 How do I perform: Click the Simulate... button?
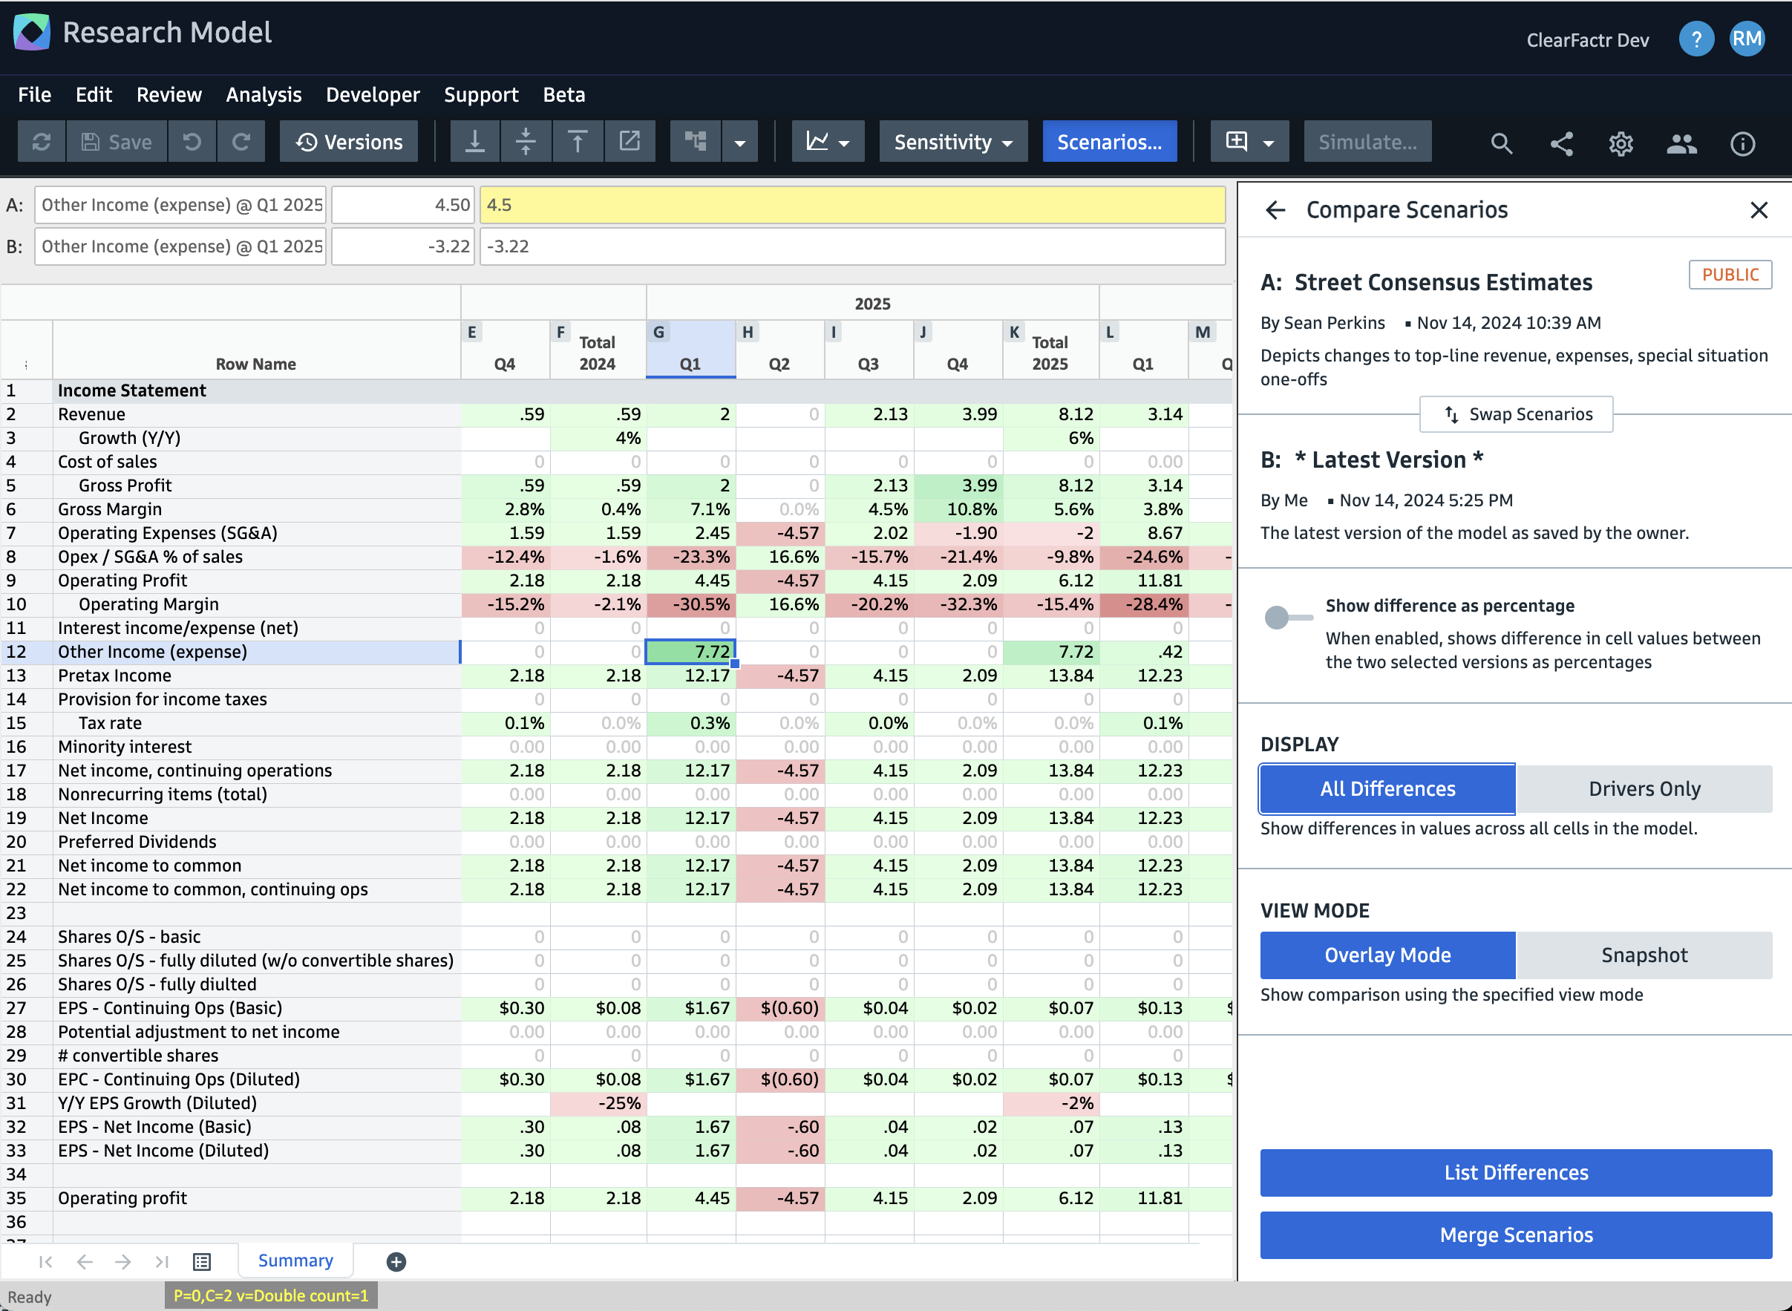(x=1367, y=142)
